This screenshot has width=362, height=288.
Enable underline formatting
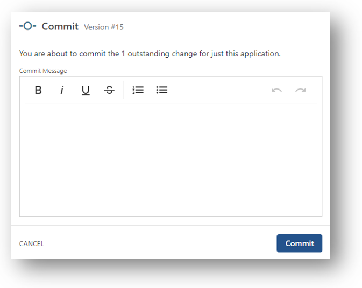tap(86, 90)
